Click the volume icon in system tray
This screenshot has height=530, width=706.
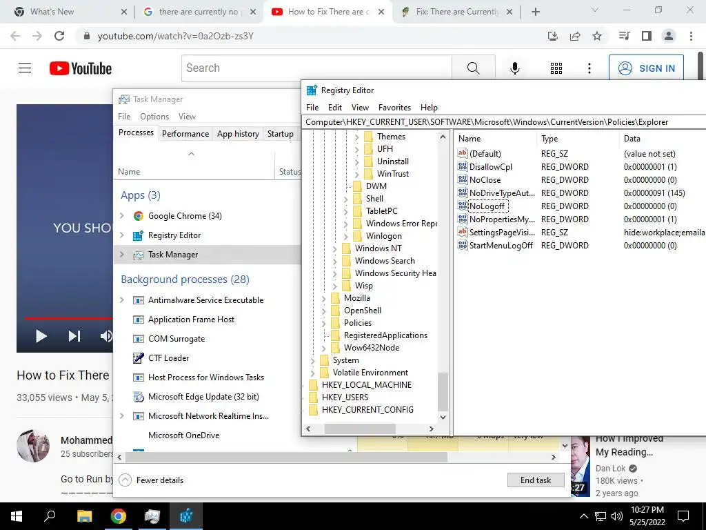pos(617,516)
